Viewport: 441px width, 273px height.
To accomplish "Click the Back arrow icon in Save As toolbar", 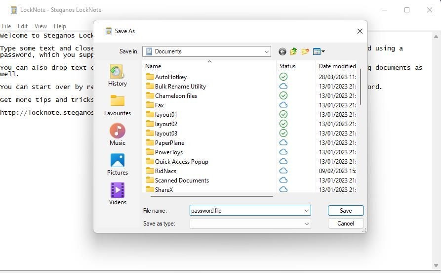I will [x=282, y=51].
